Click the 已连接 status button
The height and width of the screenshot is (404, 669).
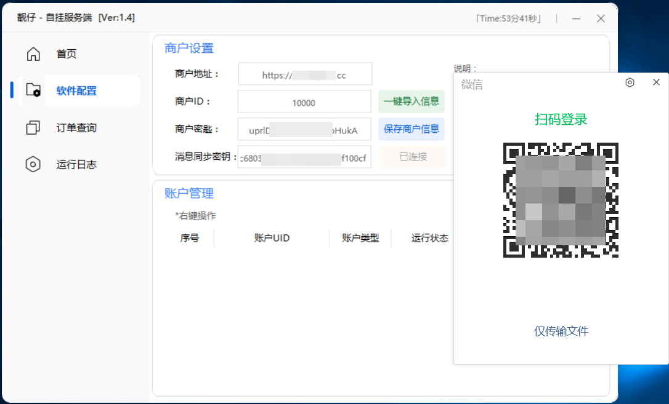point(413,157)
